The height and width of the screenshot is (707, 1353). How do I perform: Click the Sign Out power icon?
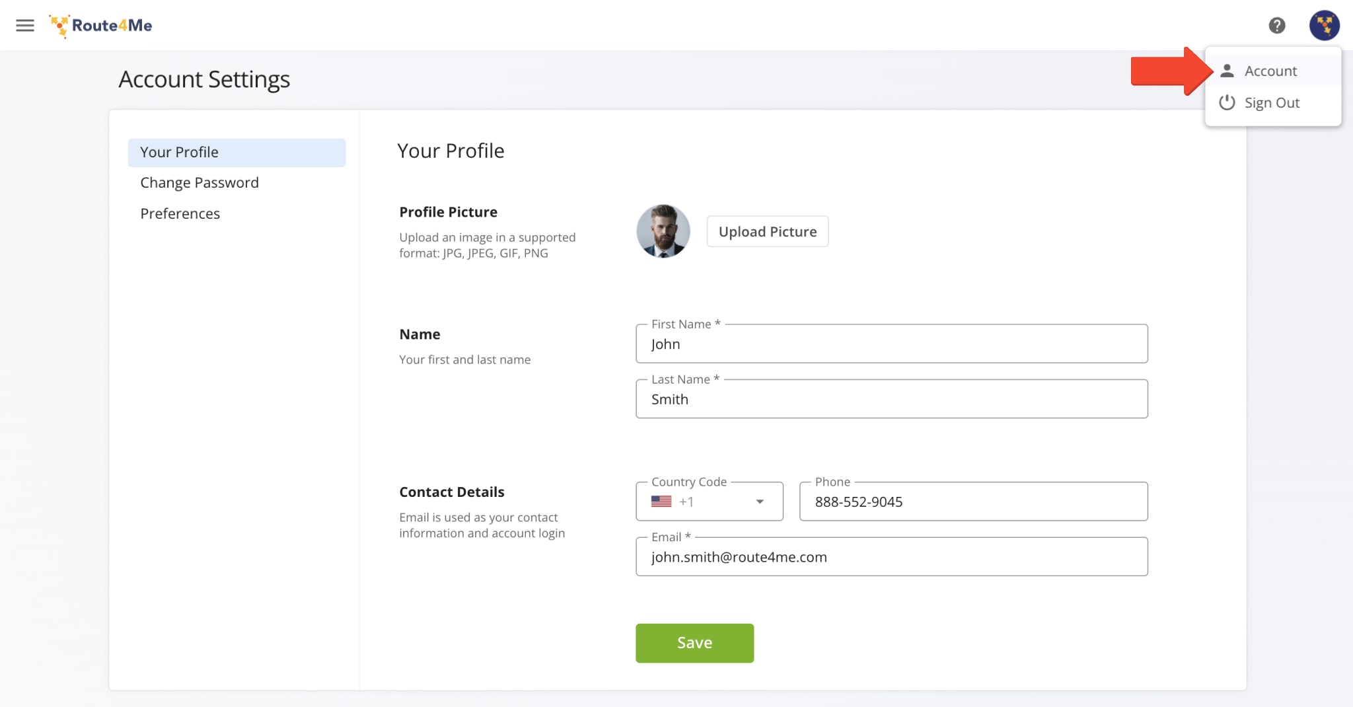[x=1227, y=102]
